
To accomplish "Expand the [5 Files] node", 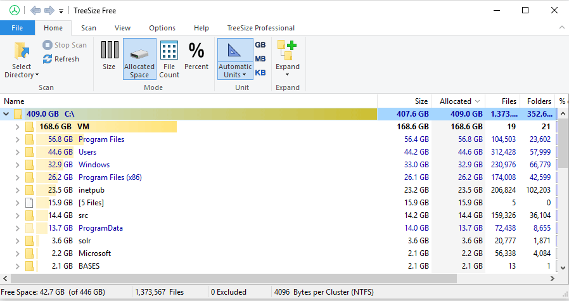I will coord(17,203).
